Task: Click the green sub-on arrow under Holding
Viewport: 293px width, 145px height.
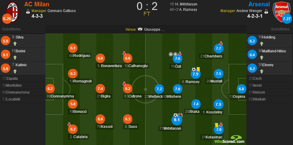Action: click(261, 44)
